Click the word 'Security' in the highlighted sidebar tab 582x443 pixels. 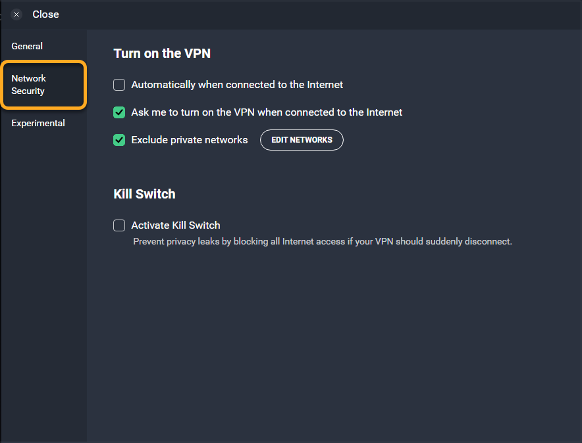pos(28,91)
